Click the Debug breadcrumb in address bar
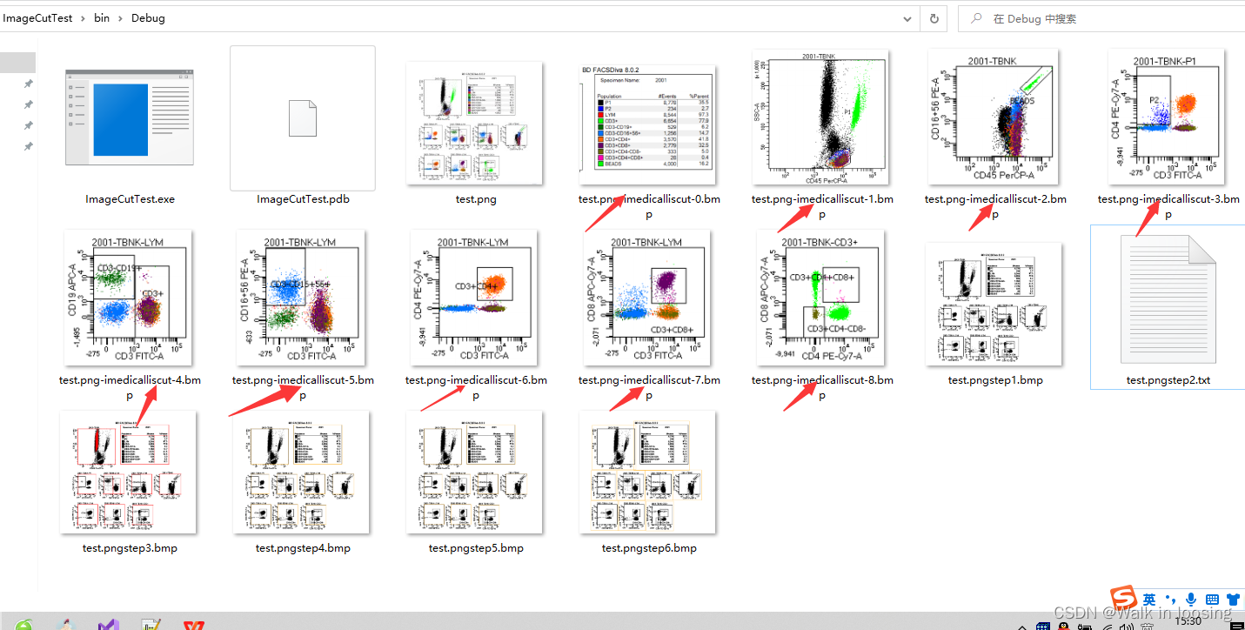Viewport: 1245px width, 630px height. tap(148, 17)
